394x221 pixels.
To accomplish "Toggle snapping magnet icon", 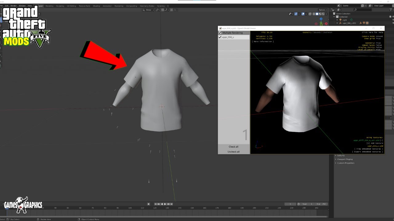I will coord(162,10).
